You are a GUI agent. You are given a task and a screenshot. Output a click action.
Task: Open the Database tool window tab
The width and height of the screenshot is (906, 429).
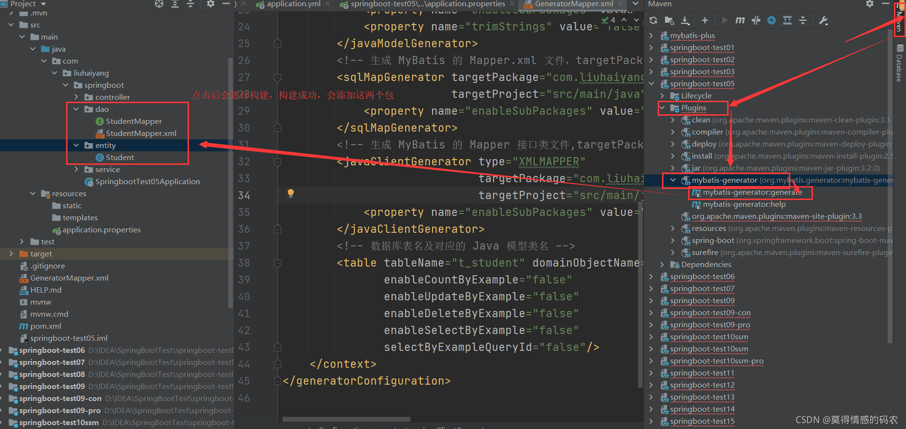tap(900, 63)
